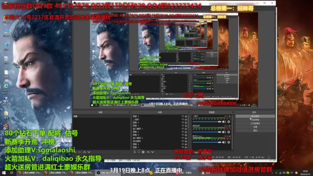The width and height of the screenshot is (313, 176).
Task: Toggle visibility of the 二维码 source
Action: 183,119
